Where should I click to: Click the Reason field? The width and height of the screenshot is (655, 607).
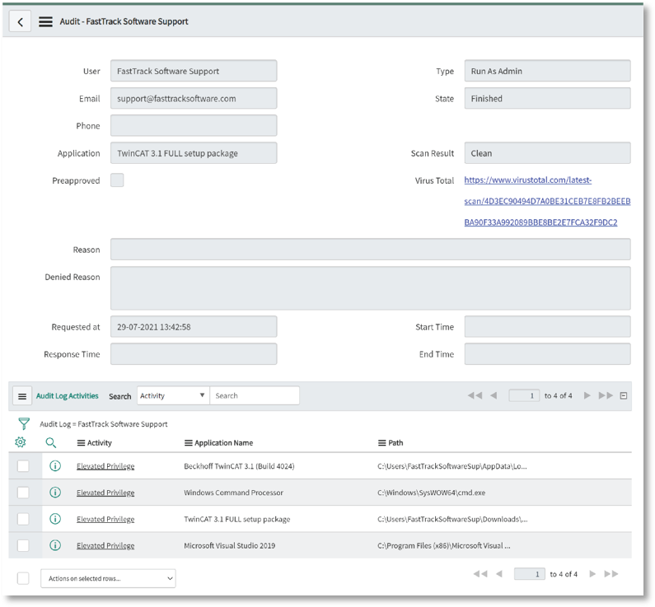point(371,250)
